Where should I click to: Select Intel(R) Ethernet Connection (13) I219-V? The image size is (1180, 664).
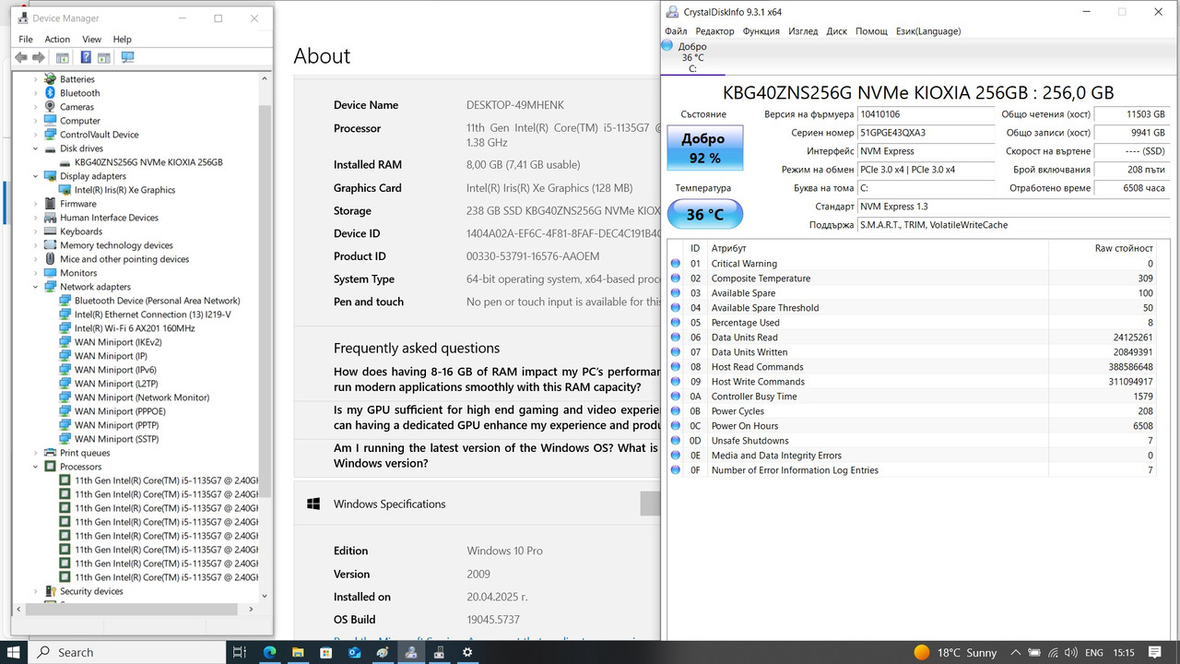click(152, 314)
